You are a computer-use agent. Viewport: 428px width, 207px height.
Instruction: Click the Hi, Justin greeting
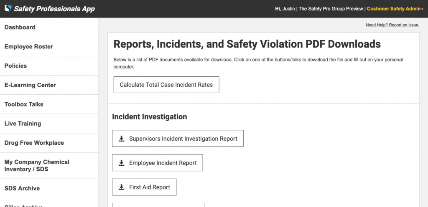[285, 9]
